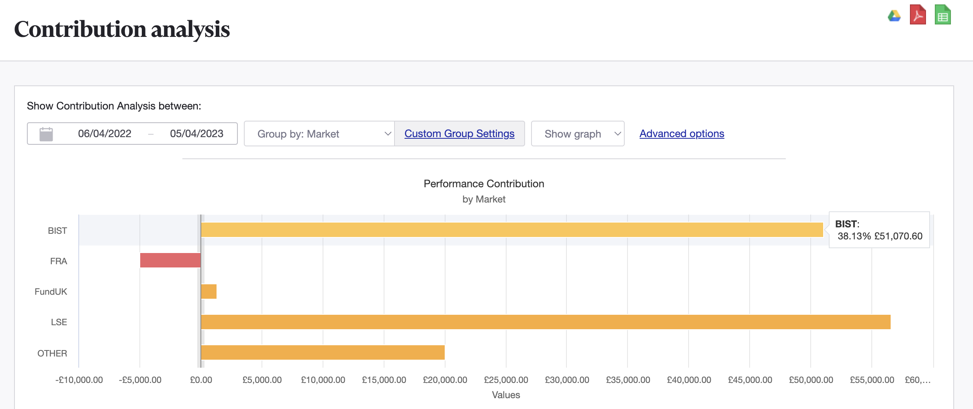Click the LSE axis label
Image resolution: width=973 pixels, height=409 pixels.
[x=59, y=322]
